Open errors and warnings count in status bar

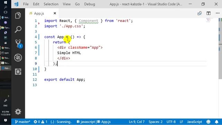click(x=41, y=122)
